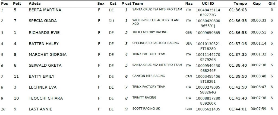
Task: Select BATTY EMILY row name
Action: [42, 76]
